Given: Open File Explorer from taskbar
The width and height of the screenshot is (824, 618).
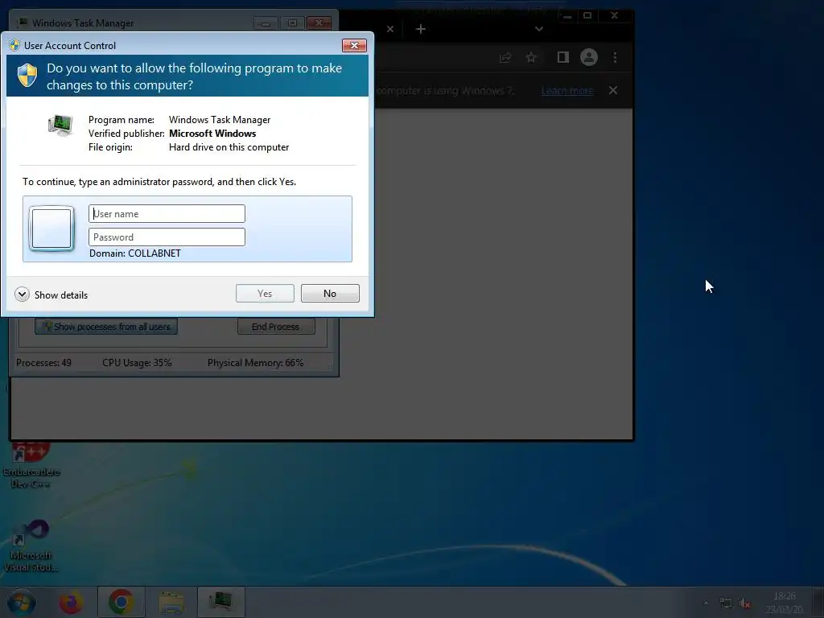Looking at the screenshot, I should pos(171,602).
